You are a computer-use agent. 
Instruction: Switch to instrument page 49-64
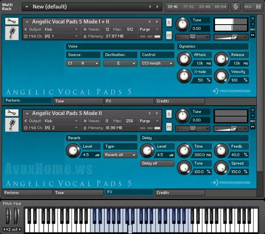tap(220, 7)
